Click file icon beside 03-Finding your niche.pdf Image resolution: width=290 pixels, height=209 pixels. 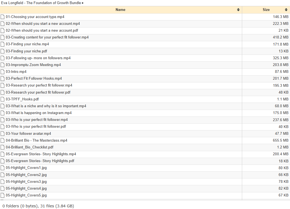click(x=2, y=51)
